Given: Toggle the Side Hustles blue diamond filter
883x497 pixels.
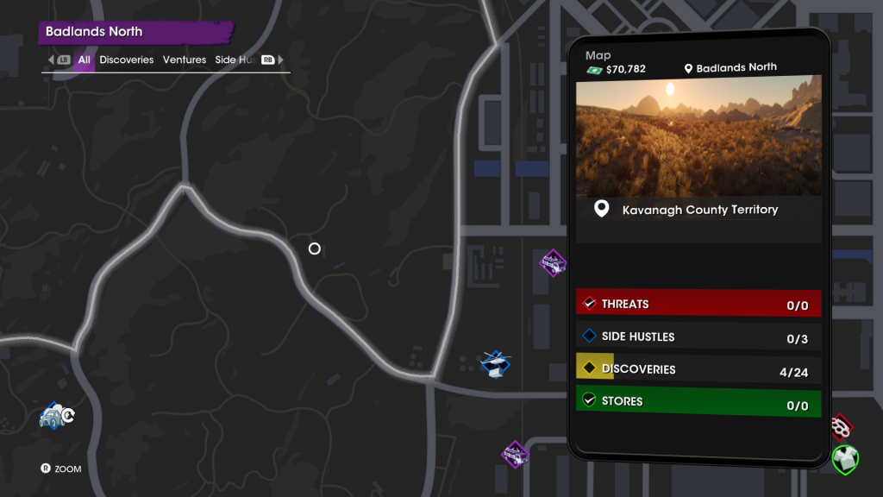Looking at the screenshot, I should pos(589,336).
